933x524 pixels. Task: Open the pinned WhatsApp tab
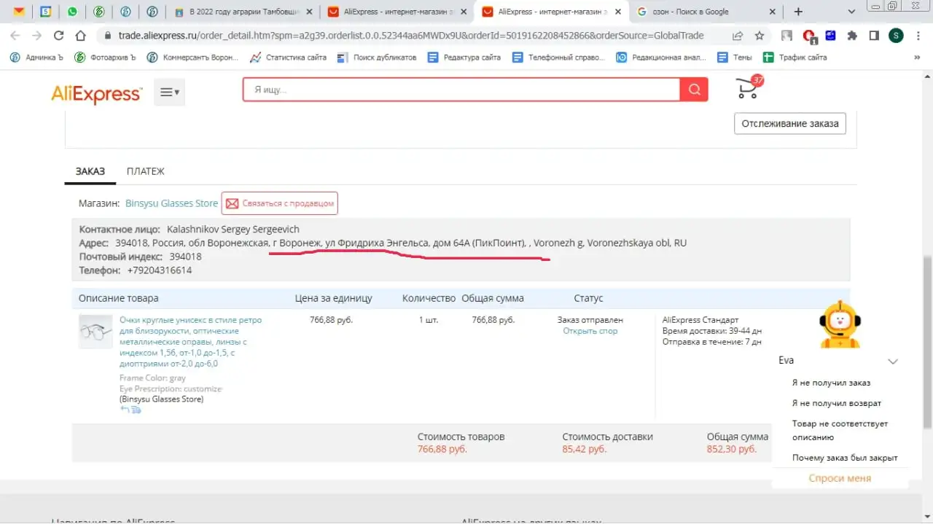coord(72,12)
